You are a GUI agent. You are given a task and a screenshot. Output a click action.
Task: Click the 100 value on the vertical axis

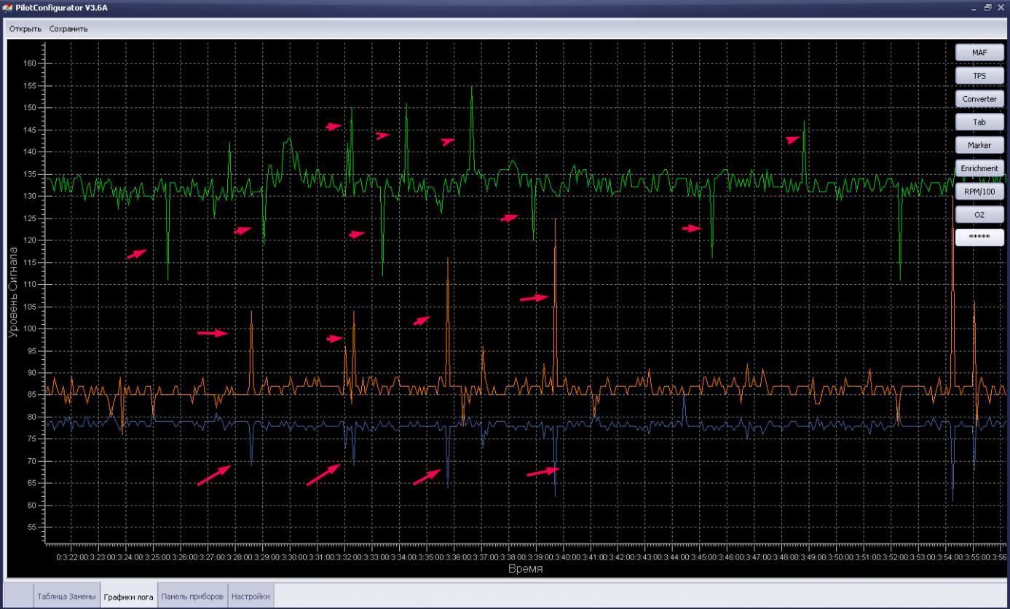click(x=29, y=329)
